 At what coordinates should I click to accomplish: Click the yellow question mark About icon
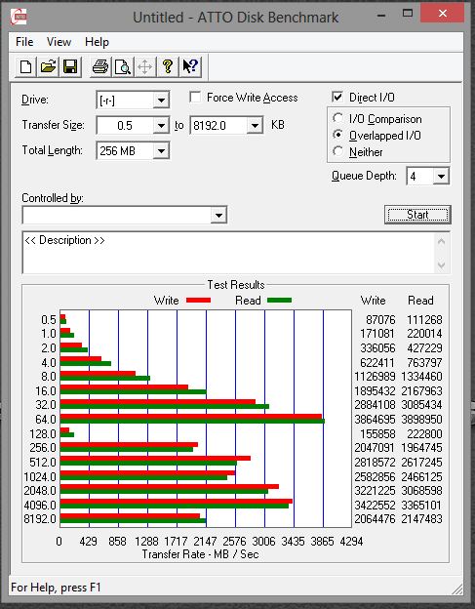pos(168,66)
